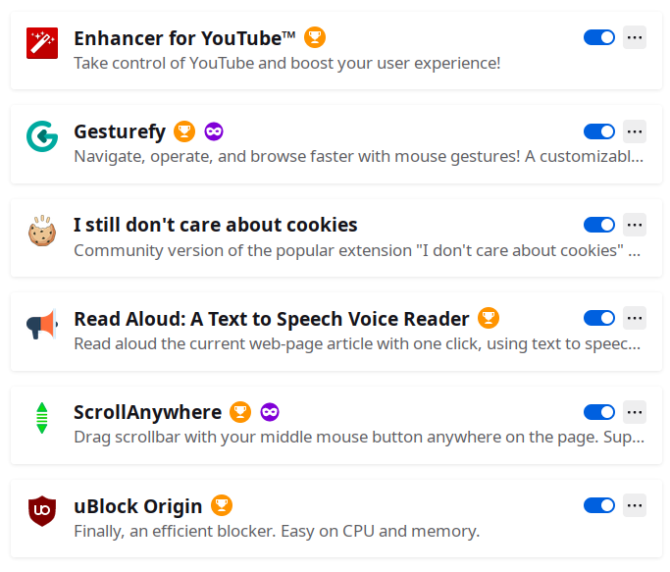Turn off the uBlock Origin toggle
Viewport: 670px width, 572px height.
click(x=599, y=505)
